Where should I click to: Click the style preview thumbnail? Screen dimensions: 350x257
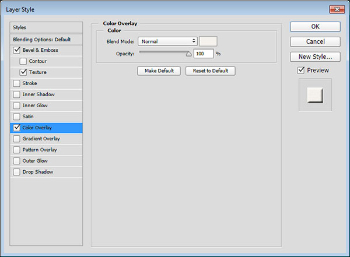[x=315, y=94]
